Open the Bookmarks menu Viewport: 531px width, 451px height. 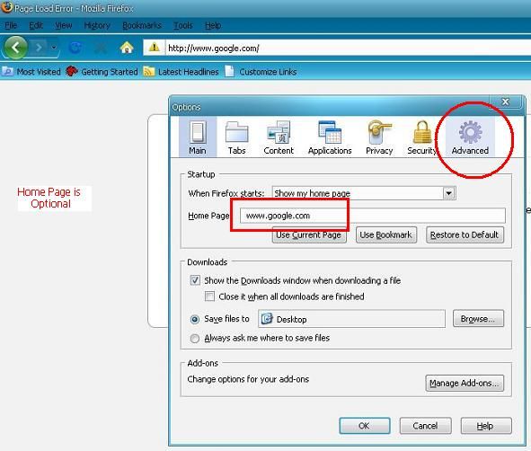(142, 25)
